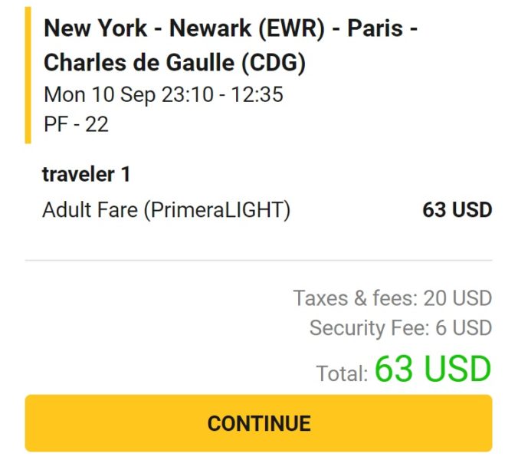Click the 6 USD security fee amount

point(463,328)
